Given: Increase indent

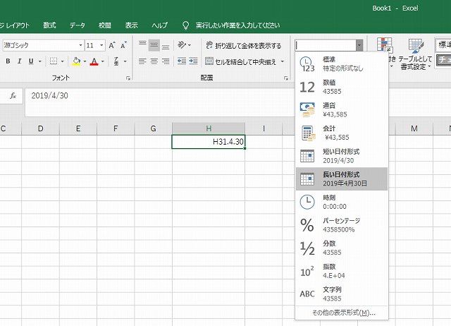Looking at the screenshot, I should click(193, 61).
